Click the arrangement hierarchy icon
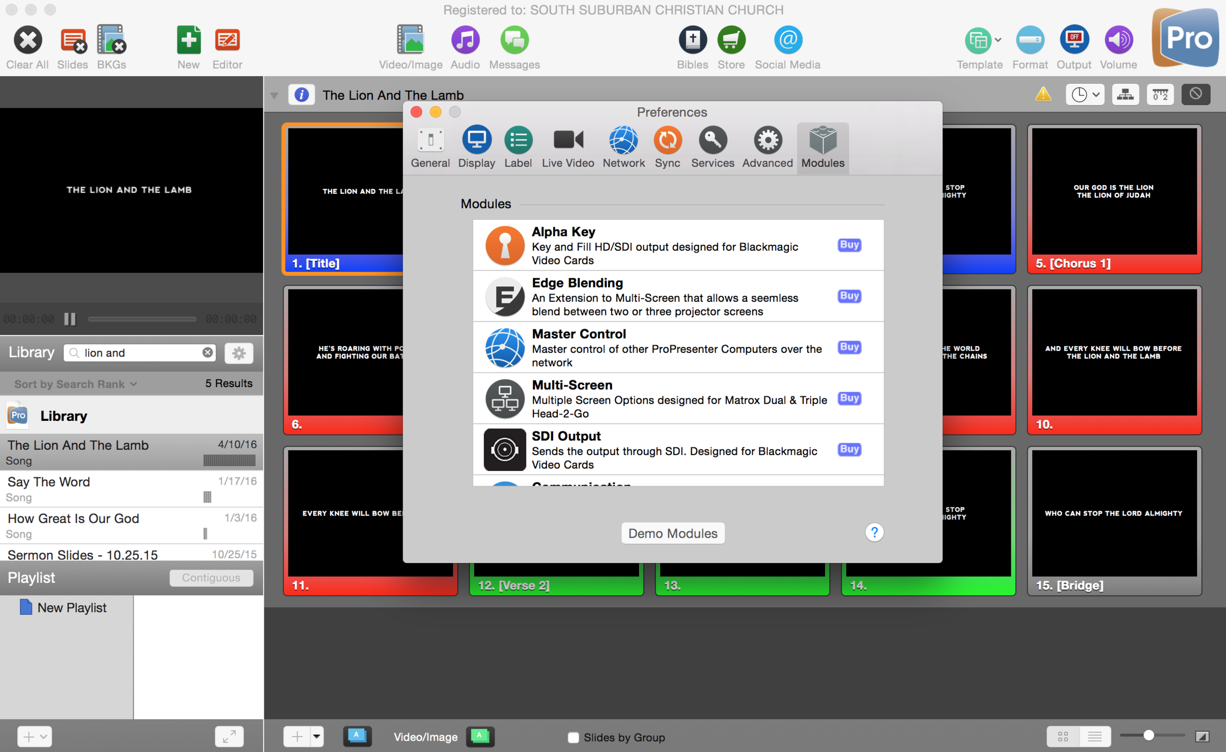 pos(1125,95)
